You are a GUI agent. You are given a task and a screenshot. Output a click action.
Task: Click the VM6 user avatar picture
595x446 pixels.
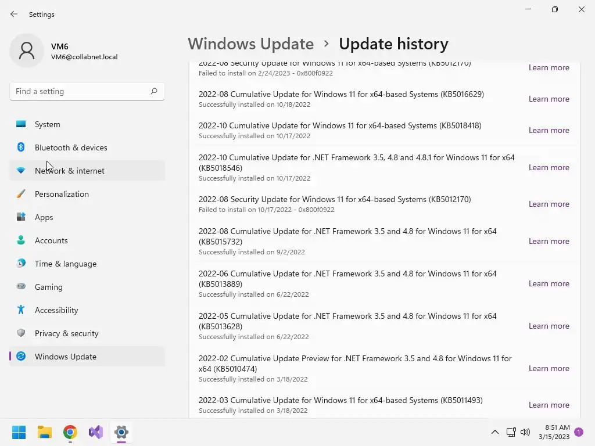27,51
